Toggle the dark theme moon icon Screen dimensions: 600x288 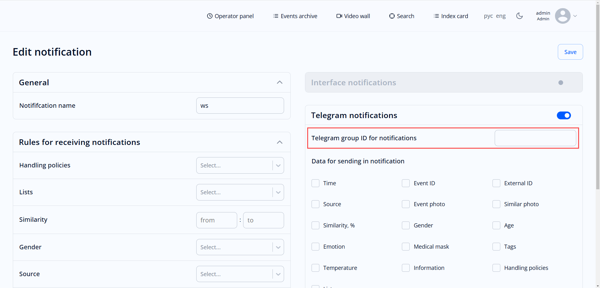pyautogui.click(x=519, y=16)
